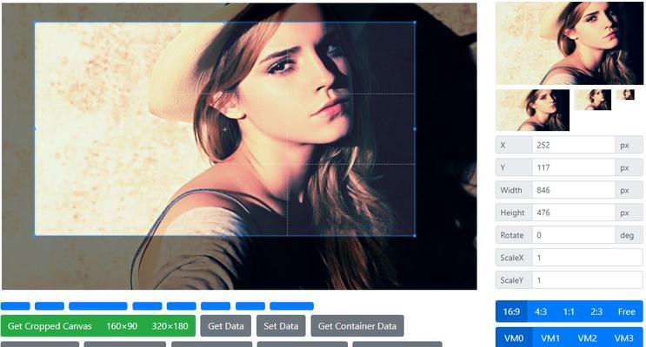
Task: Focus the Height input field
Action: (574, 213)
